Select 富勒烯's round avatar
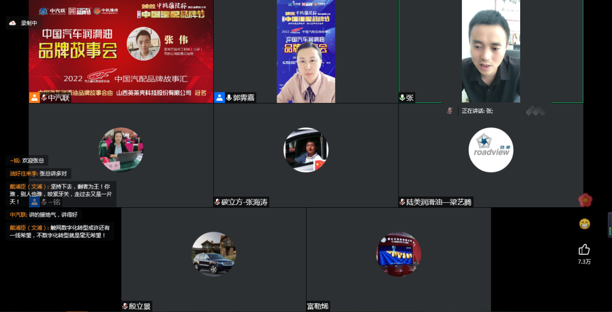 pyautogui.click(x=398, y=254)
